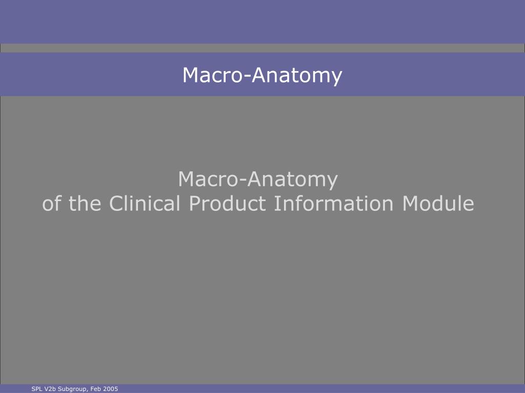The image size is (525, 393).
Task: Click the word "Anatomy" in the title
Action: coord(297,76)
